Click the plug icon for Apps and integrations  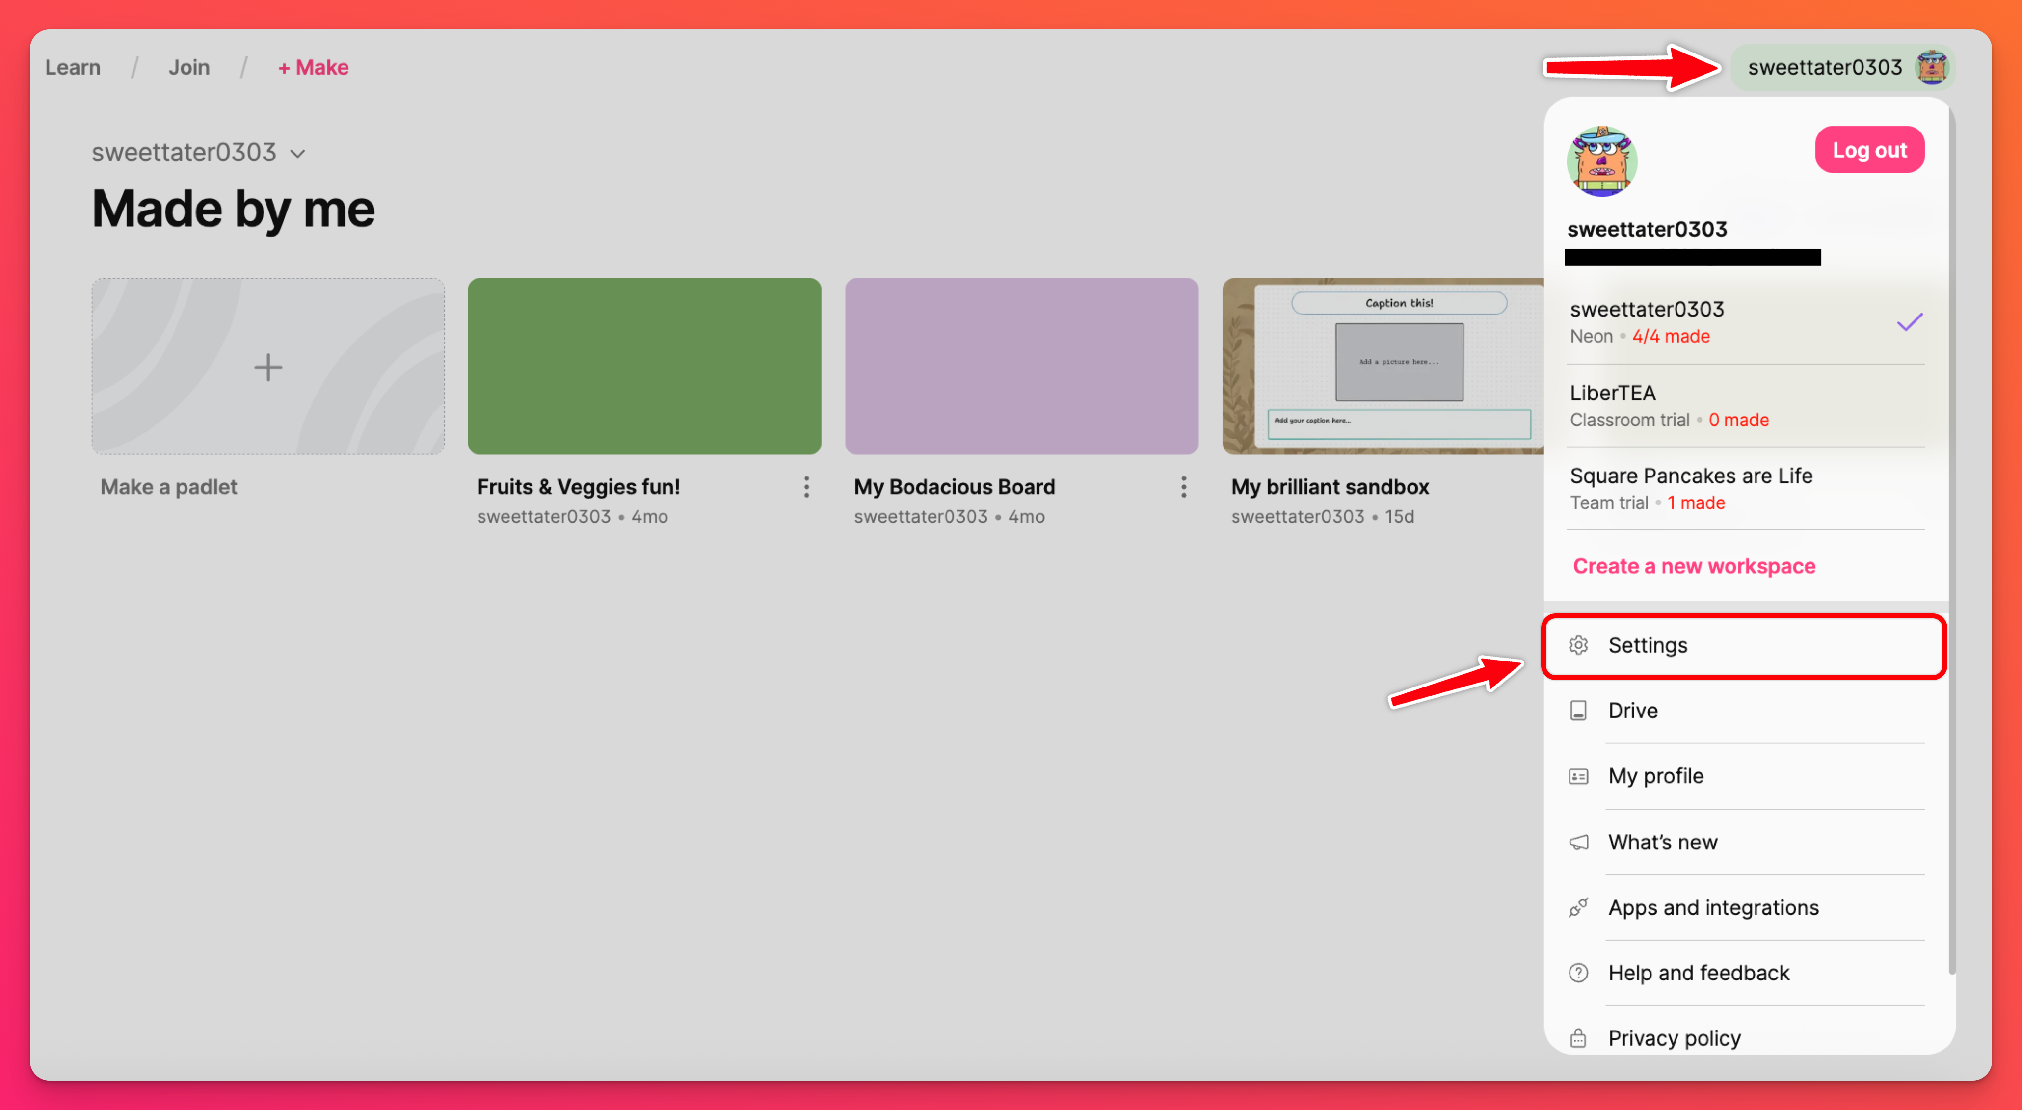click(1578, 907)
